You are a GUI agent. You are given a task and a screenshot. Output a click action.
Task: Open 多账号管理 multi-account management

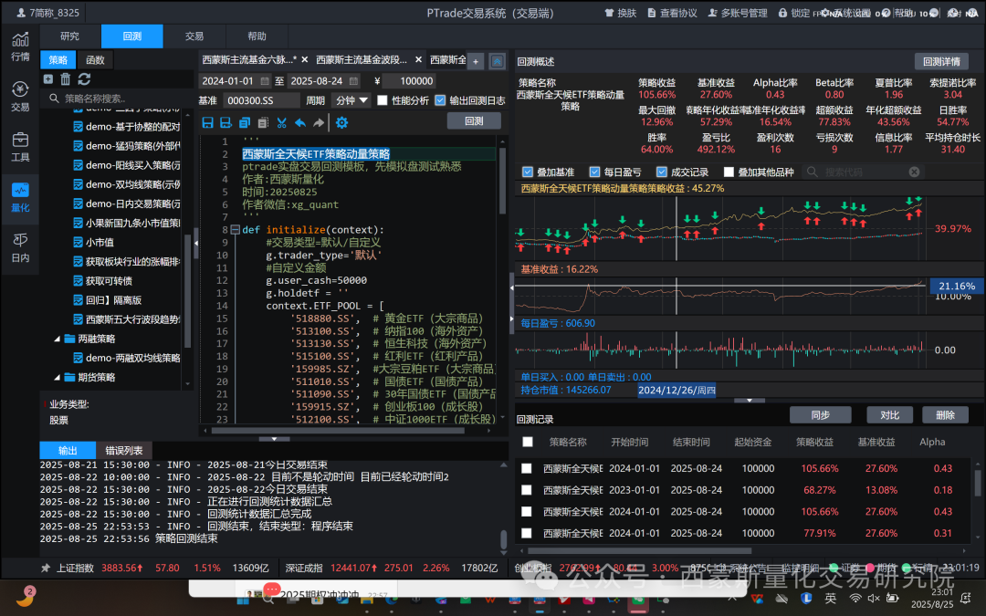coord(738,13)
